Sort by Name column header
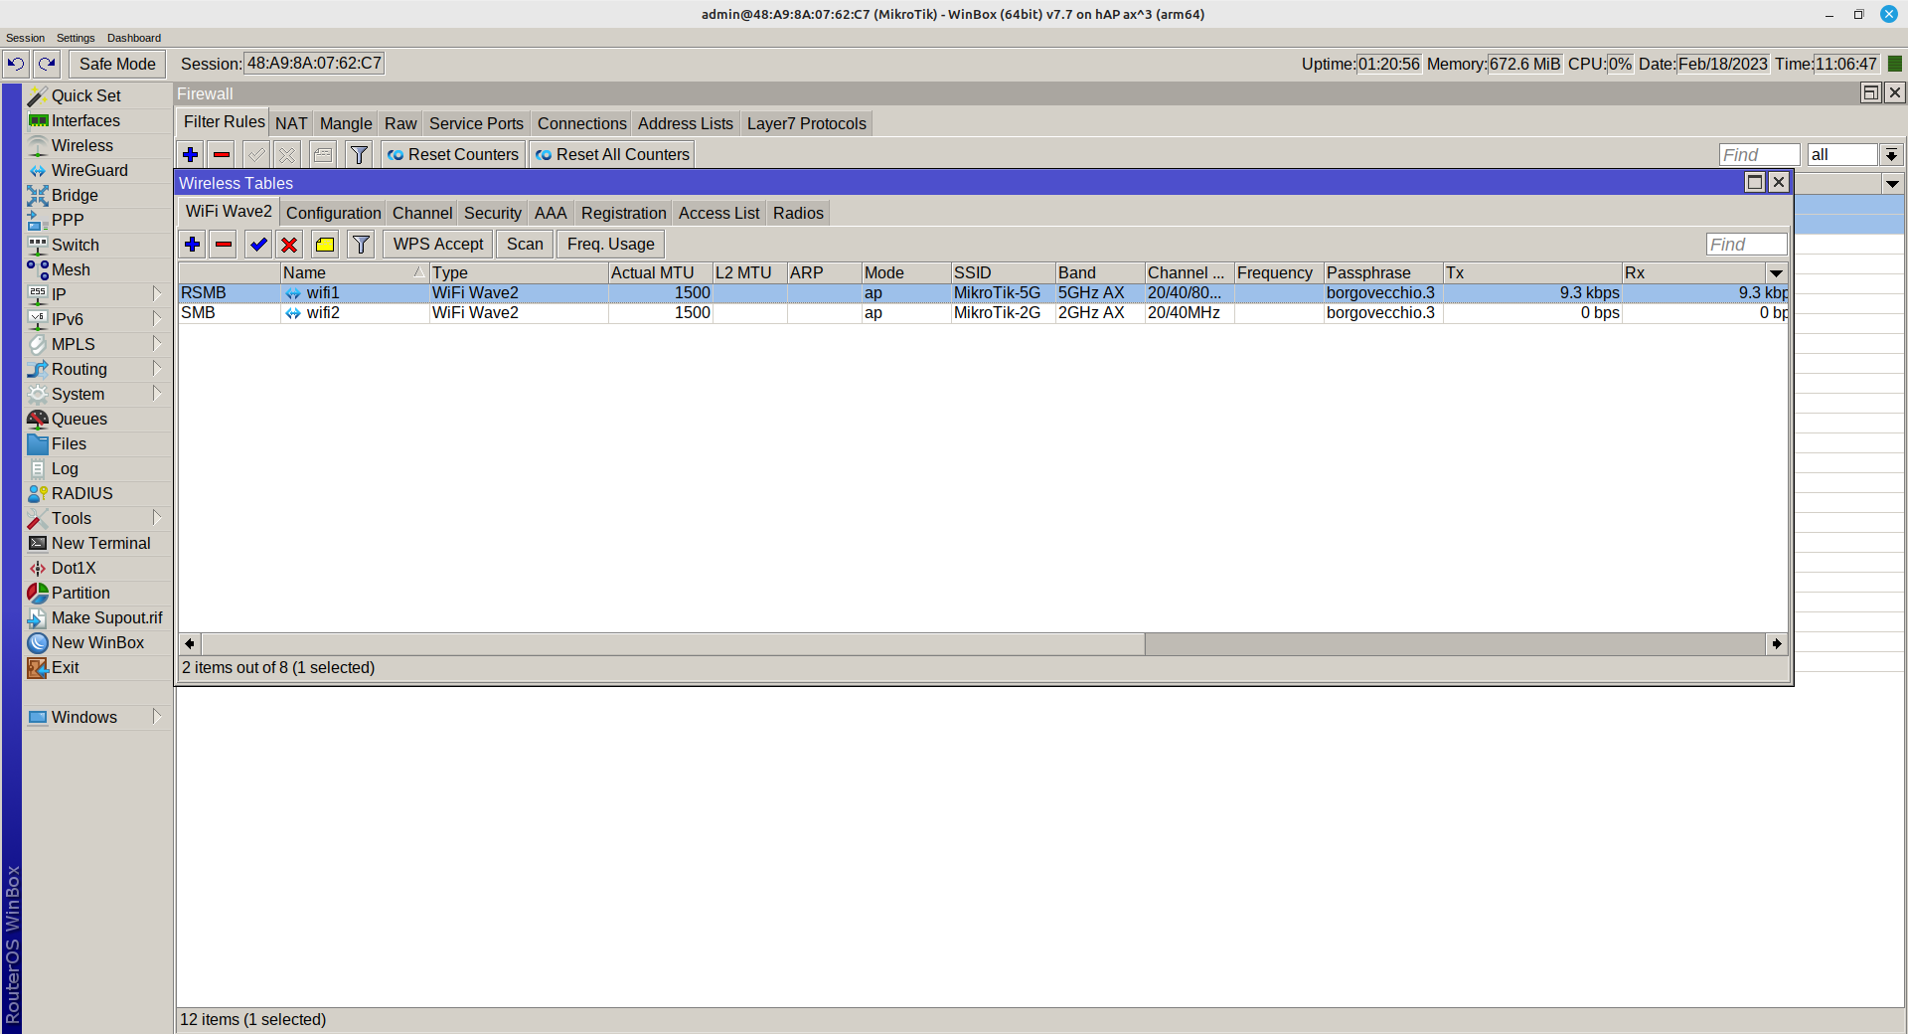 (x=354, y=272)
